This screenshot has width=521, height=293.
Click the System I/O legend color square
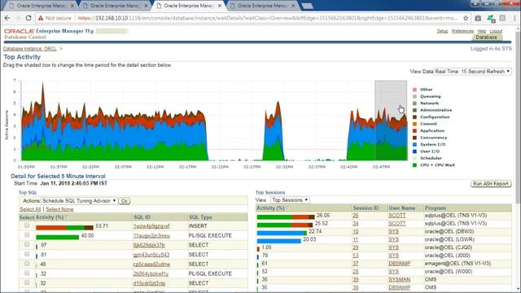[x=414, y=145]
